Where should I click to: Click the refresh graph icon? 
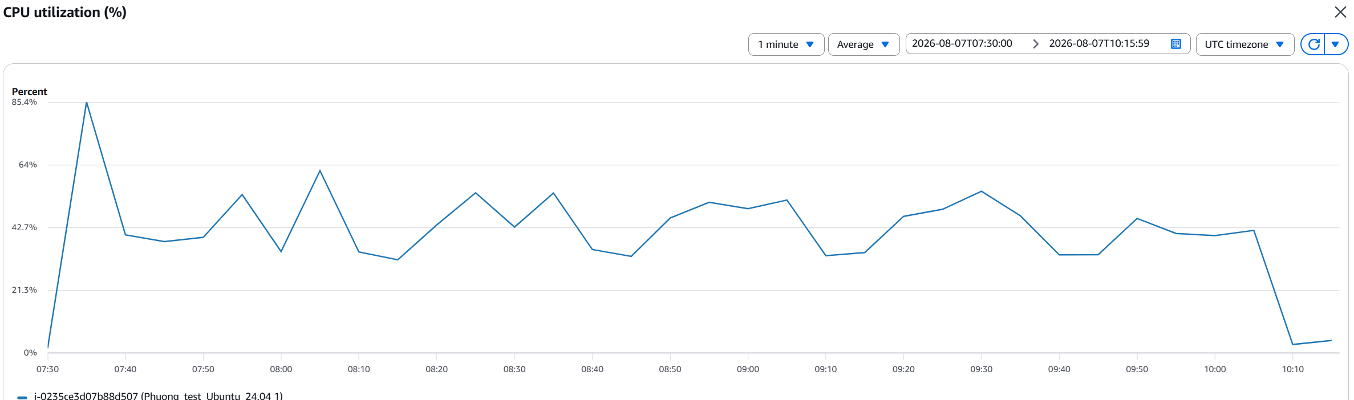[x=1314, y=44]
